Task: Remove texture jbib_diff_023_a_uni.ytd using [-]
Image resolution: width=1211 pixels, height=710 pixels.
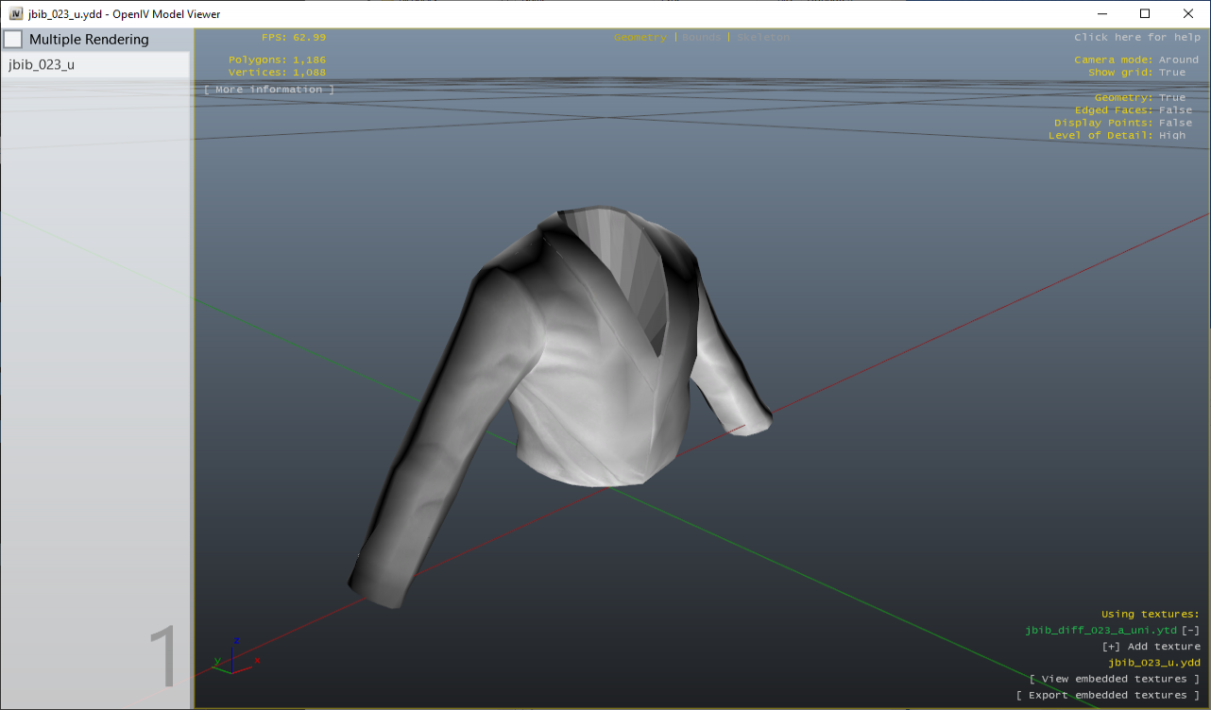Action: point(1191,630)
